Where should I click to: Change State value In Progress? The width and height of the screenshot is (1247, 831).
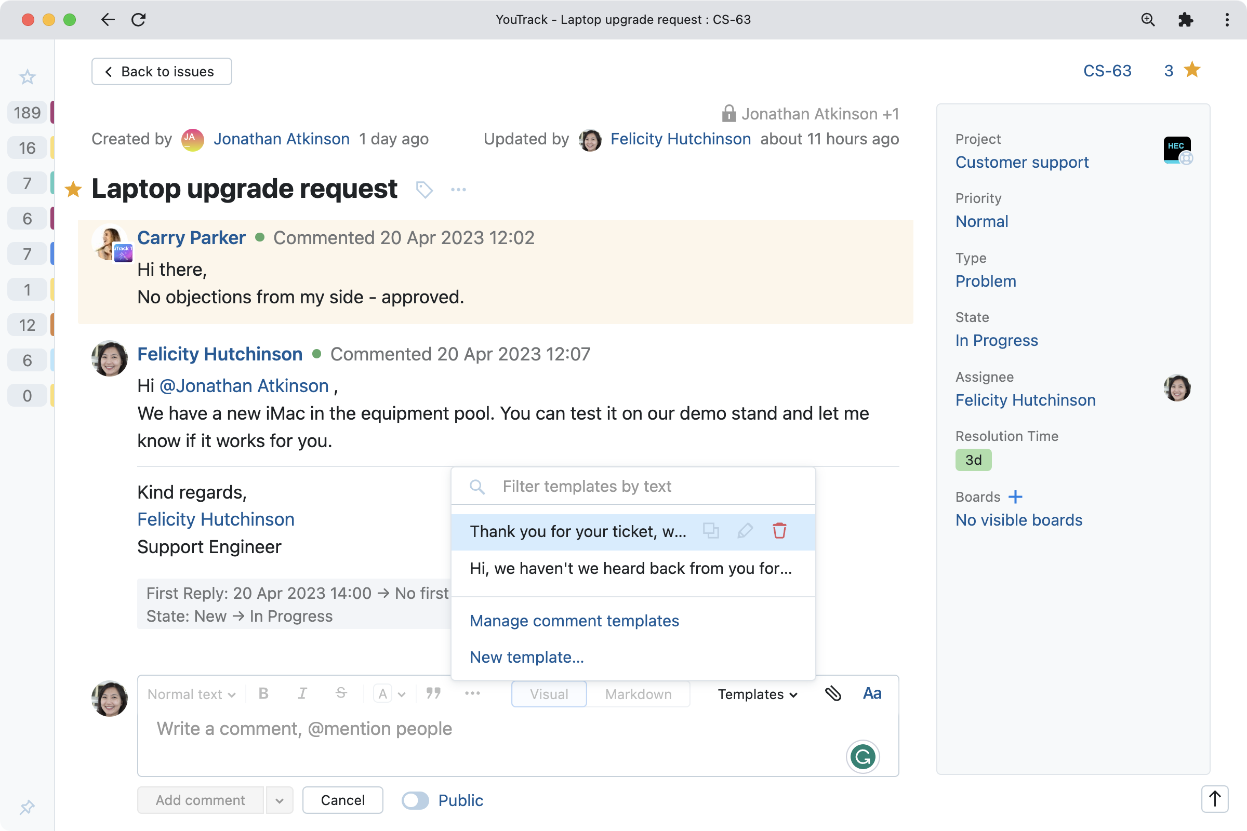click(996, 340)
